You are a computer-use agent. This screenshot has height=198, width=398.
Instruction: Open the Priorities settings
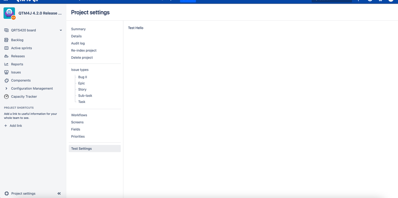click(x=78, y=137)
